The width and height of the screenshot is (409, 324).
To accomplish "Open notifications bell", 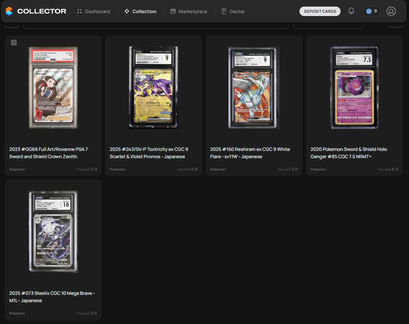I will pyautogui.click(x=352, y=11).
